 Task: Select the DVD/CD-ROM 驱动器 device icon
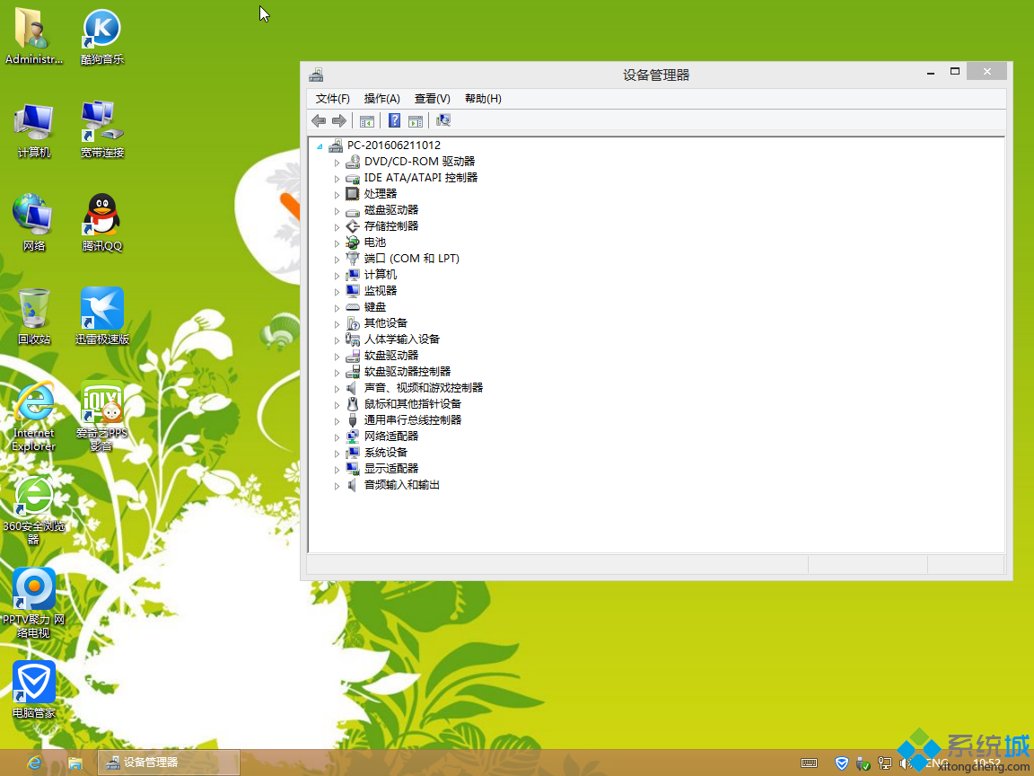pyautogui.click(x=352, y=161)
